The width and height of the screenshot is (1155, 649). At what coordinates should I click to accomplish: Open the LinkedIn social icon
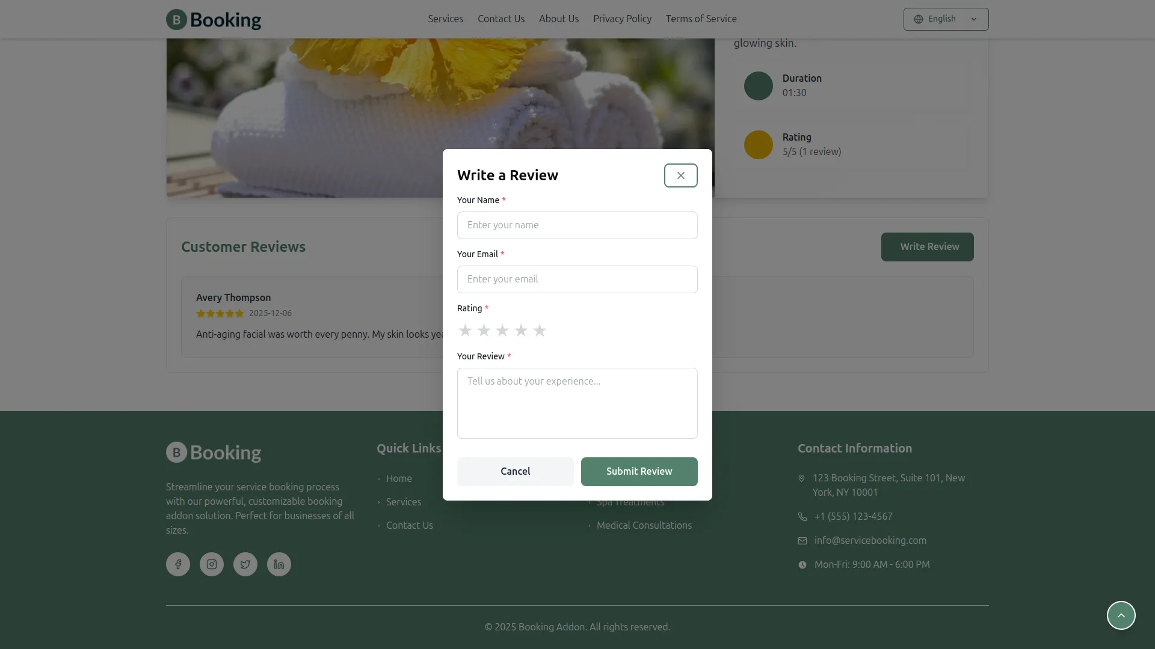tap(279, 564)
